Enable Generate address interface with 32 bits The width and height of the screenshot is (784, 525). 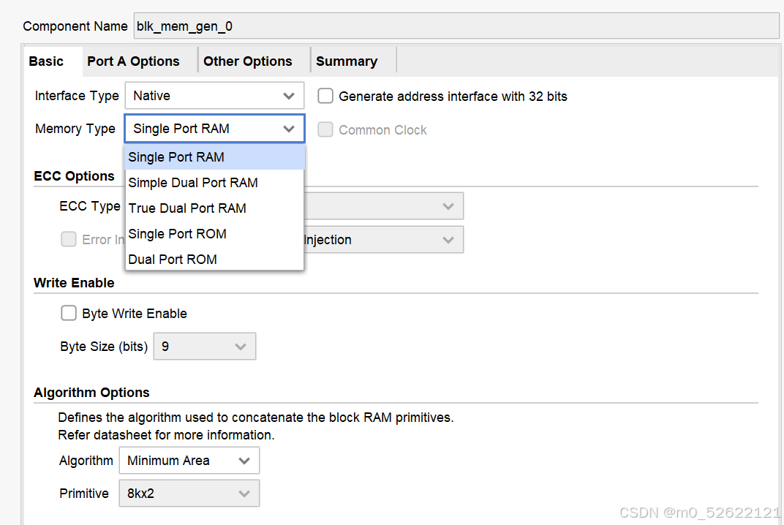pos(325,96)
